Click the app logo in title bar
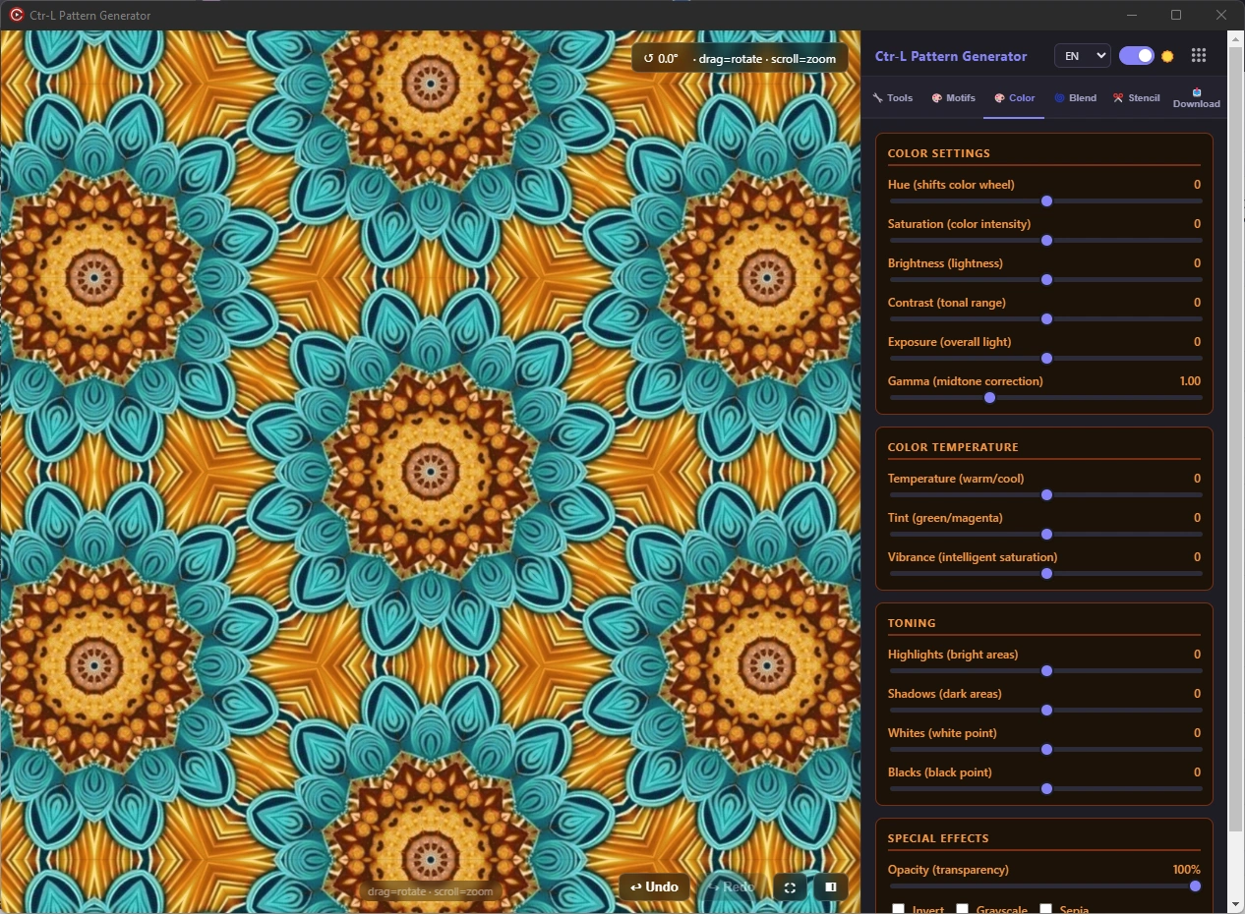 pyautogui.click(x=17, y=15)
